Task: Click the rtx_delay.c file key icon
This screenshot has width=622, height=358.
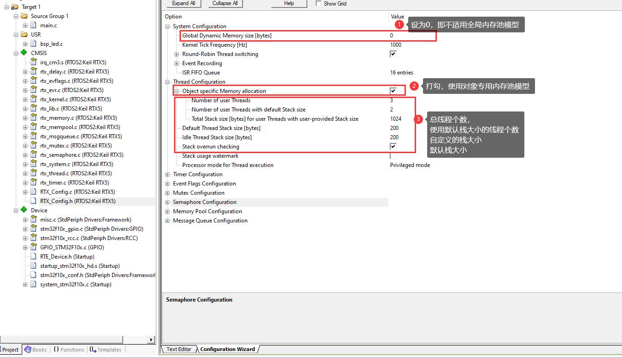Action: click(33, 71)
